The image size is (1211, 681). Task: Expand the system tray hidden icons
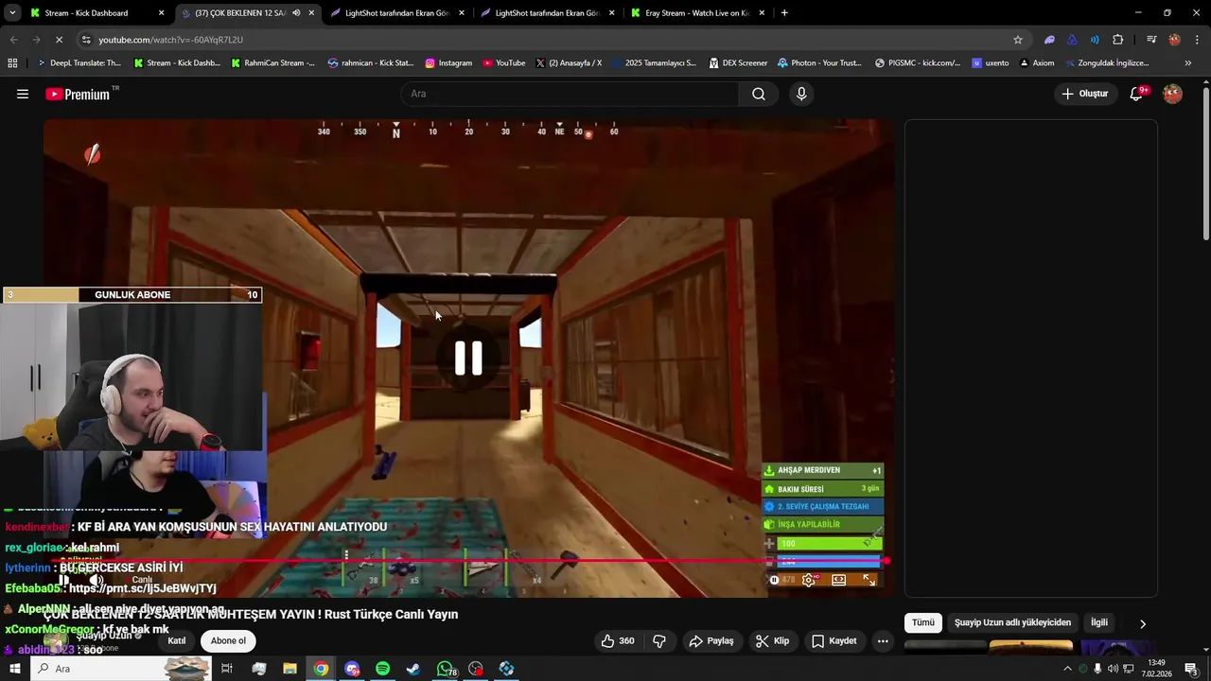[1067, 669]
